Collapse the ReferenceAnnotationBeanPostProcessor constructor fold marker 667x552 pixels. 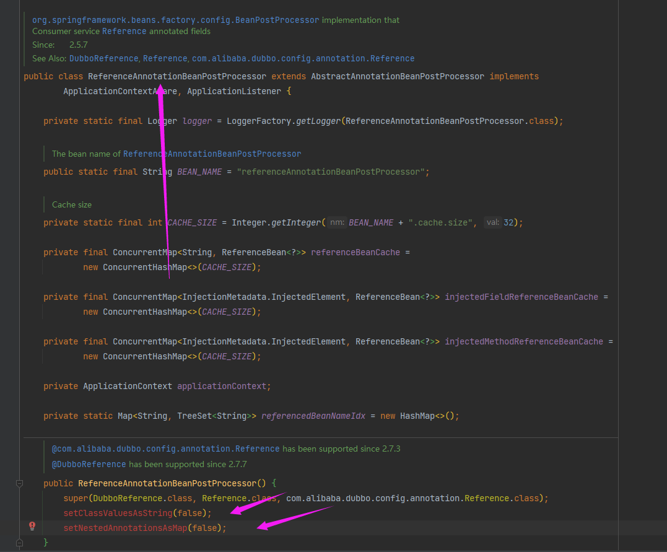(19, 483)
